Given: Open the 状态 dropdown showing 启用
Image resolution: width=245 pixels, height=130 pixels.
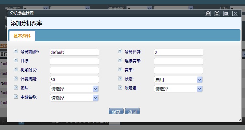Looking at the screenshot, I should (178, 80).
